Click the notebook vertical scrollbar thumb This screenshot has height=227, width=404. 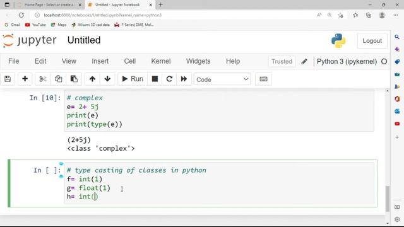[388, 199]
